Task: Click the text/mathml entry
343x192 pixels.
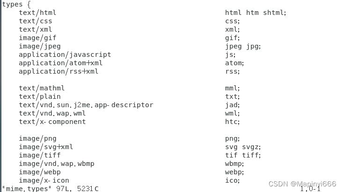Action: [x=42, y=88]
